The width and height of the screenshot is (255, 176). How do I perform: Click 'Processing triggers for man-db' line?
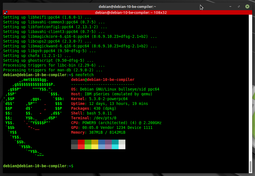click(x=53, y=70)
